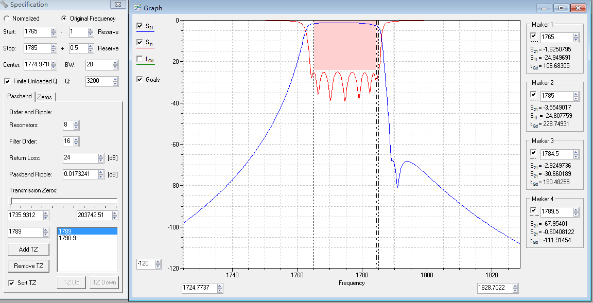
Task: Uncheck the Goals checkbox
Action: coord(139,80)
